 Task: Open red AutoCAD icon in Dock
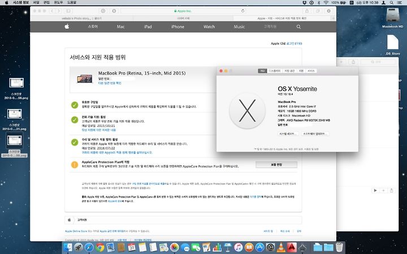(292, 248)
